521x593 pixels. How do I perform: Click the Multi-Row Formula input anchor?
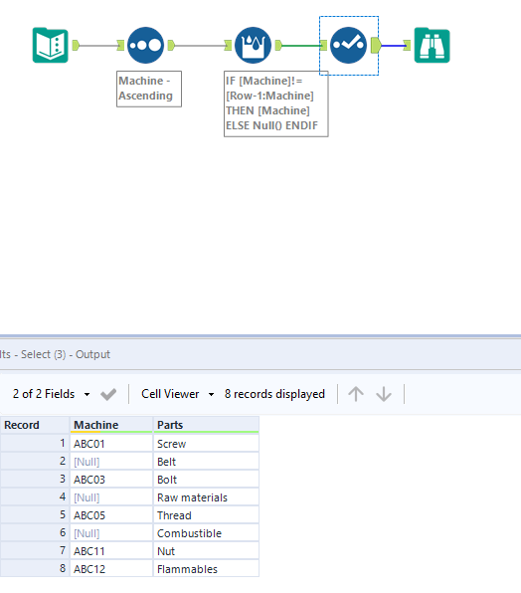click(228, 46)
